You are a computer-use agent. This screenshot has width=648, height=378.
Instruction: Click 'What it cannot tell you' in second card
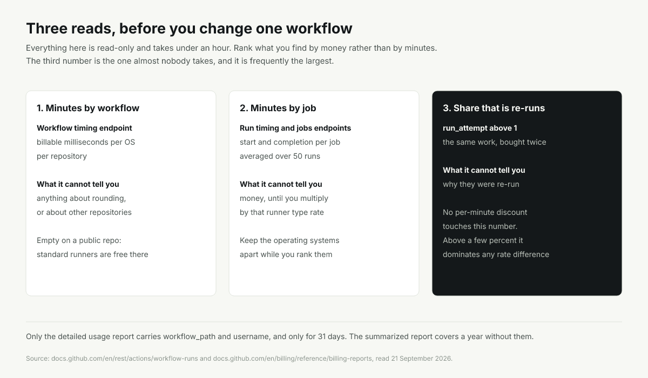tap(281, 184)
